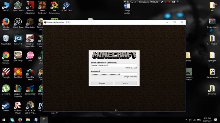This screenshot has height=123, width=220.
Task: Select the Team Fortress 2 desktop icon
Action: pyautogui.click(x=42, y=8)
